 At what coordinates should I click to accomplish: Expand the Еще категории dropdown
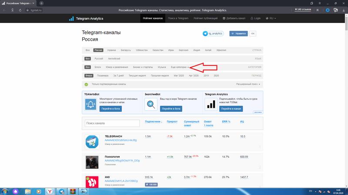180,67
